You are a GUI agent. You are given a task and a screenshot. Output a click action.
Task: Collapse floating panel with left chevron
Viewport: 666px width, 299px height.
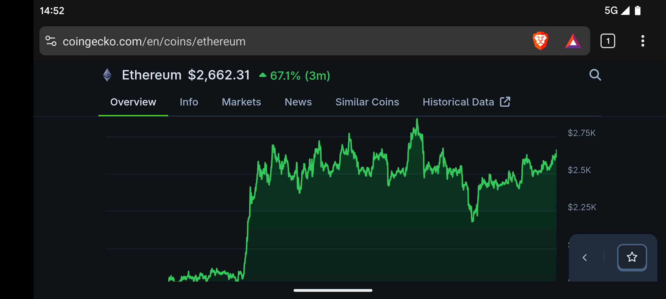[x=585, y=257]
